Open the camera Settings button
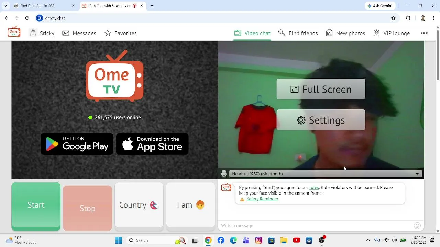Image resolution: width=440 pixels, height=247 pixels. [x=321, y=120]
